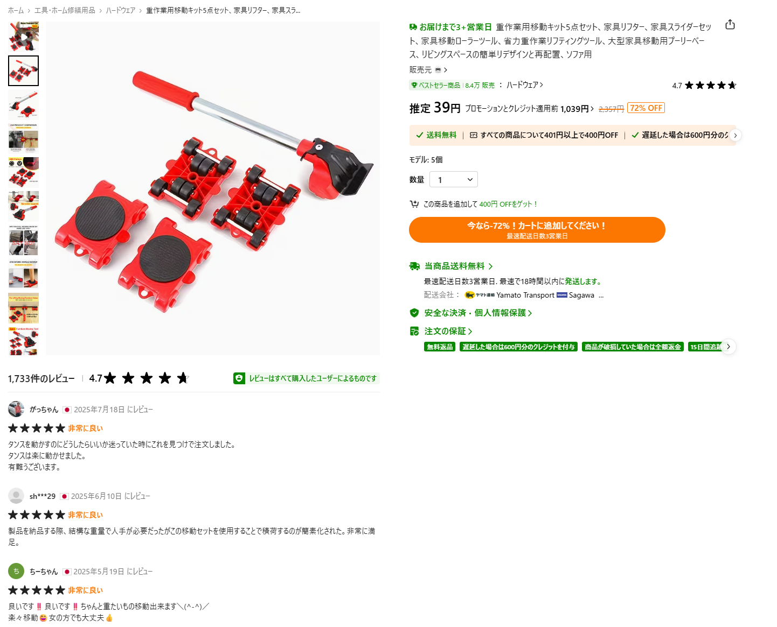Go to ハードウェア breadcrumb category
Image resolution: width=777 pixels, height=627 pixels.
coord(120,10)
